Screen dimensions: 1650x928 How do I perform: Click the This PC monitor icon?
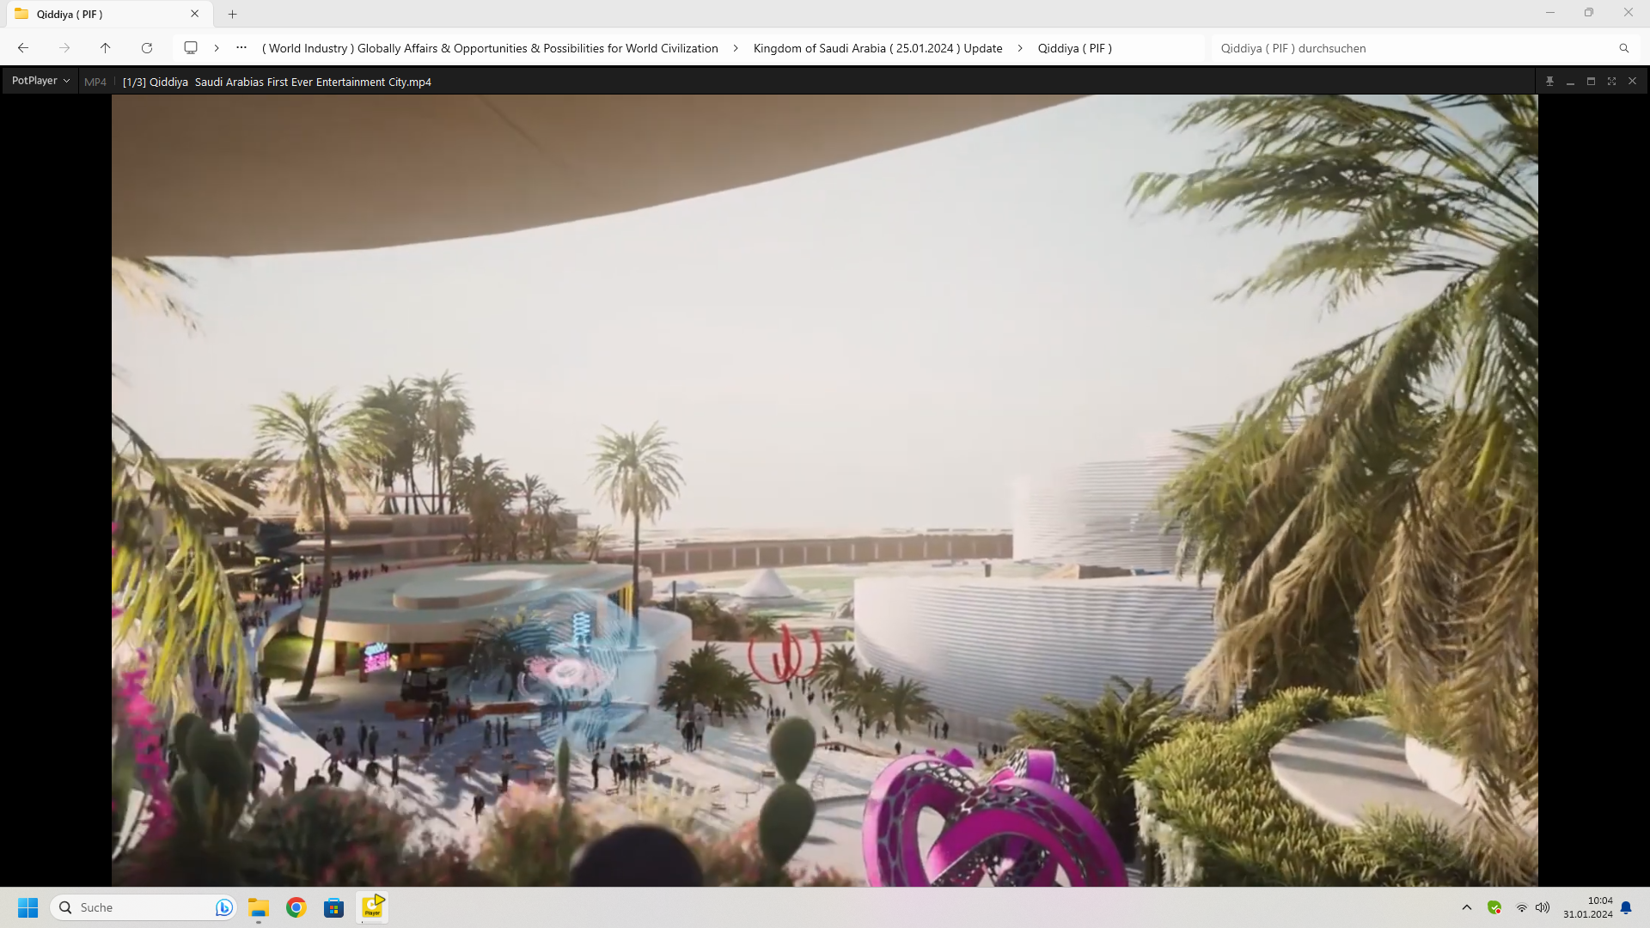[191, 48]
